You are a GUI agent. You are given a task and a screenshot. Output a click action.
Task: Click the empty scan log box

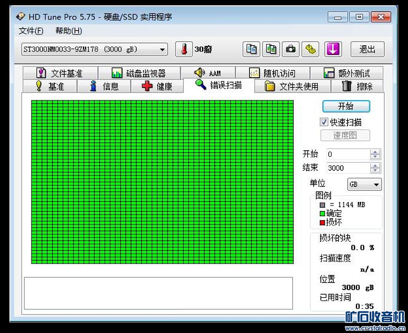(159, 293)
